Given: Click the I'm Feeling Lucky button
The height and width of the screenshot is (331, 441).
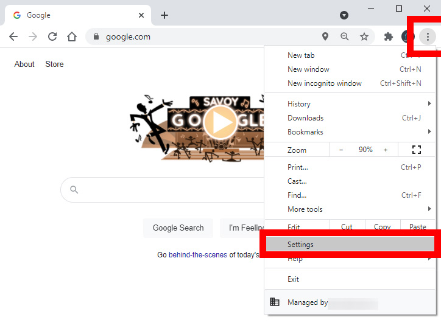Looking at the screenshot, I should [x=242, y=228].
